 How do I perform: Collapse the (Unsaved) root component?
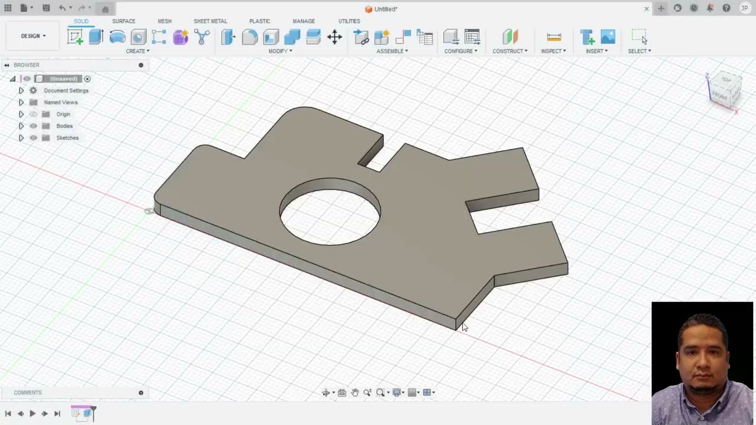12,79
